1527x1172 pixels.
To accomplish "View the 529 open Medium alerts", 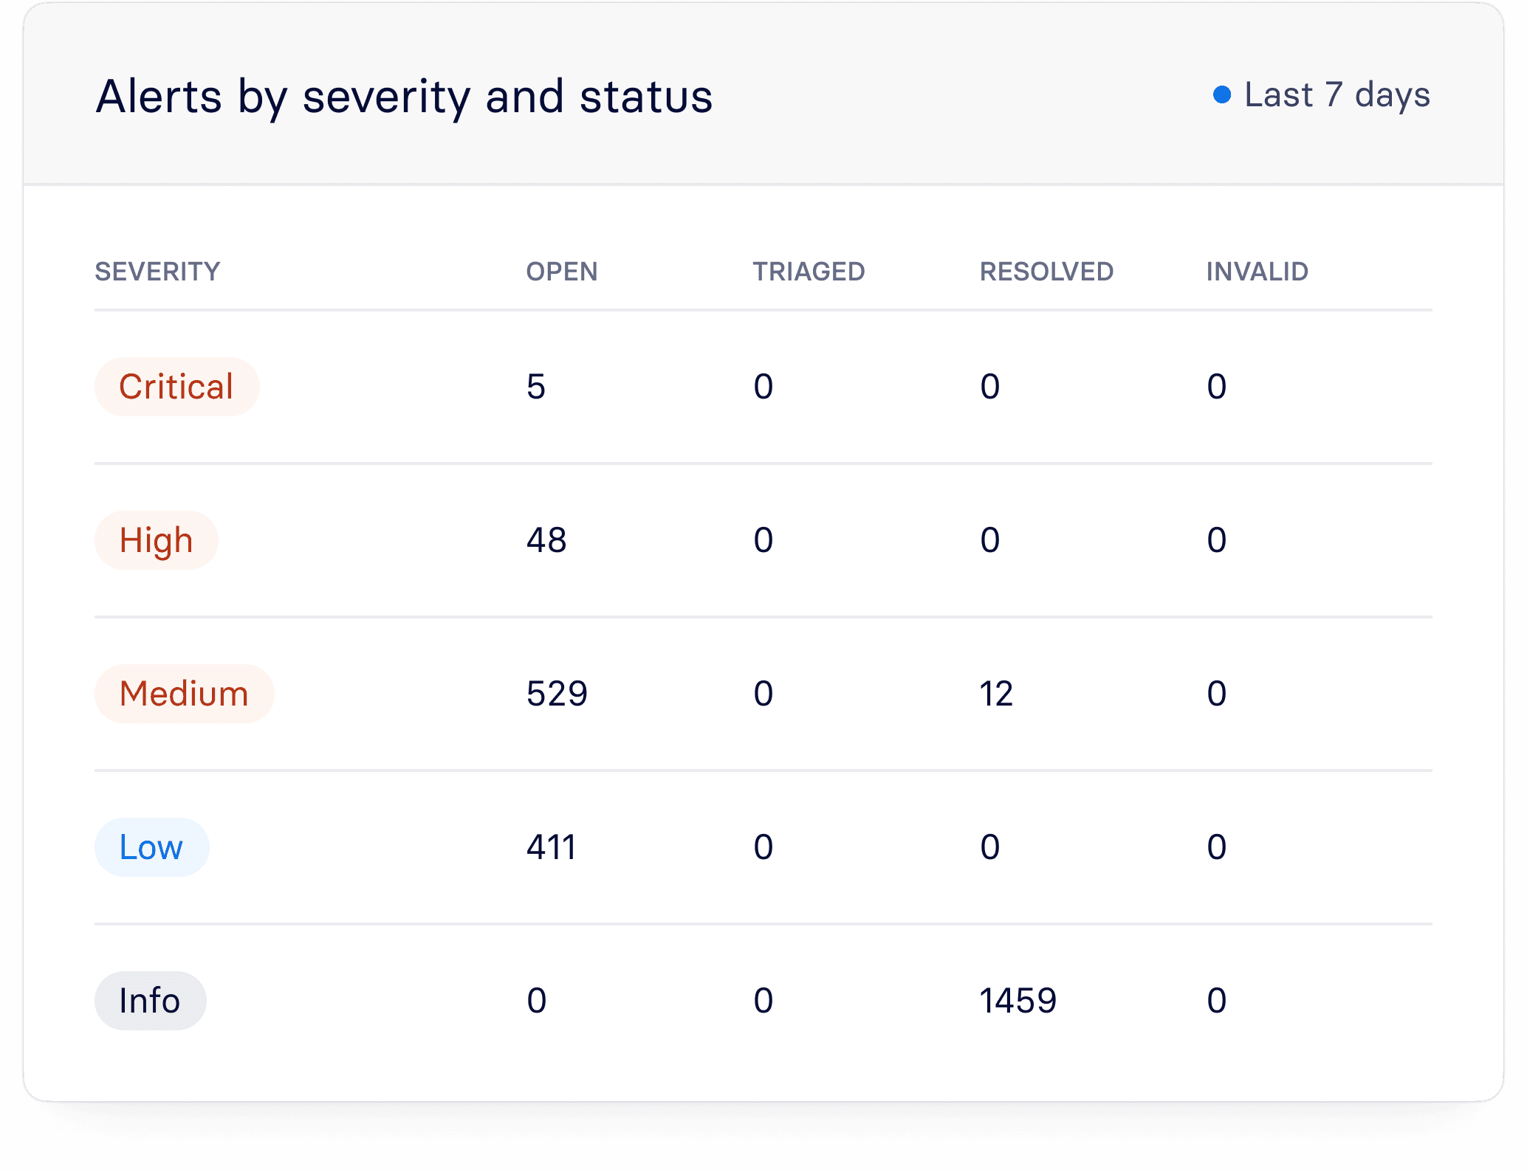I will [557, 694].
